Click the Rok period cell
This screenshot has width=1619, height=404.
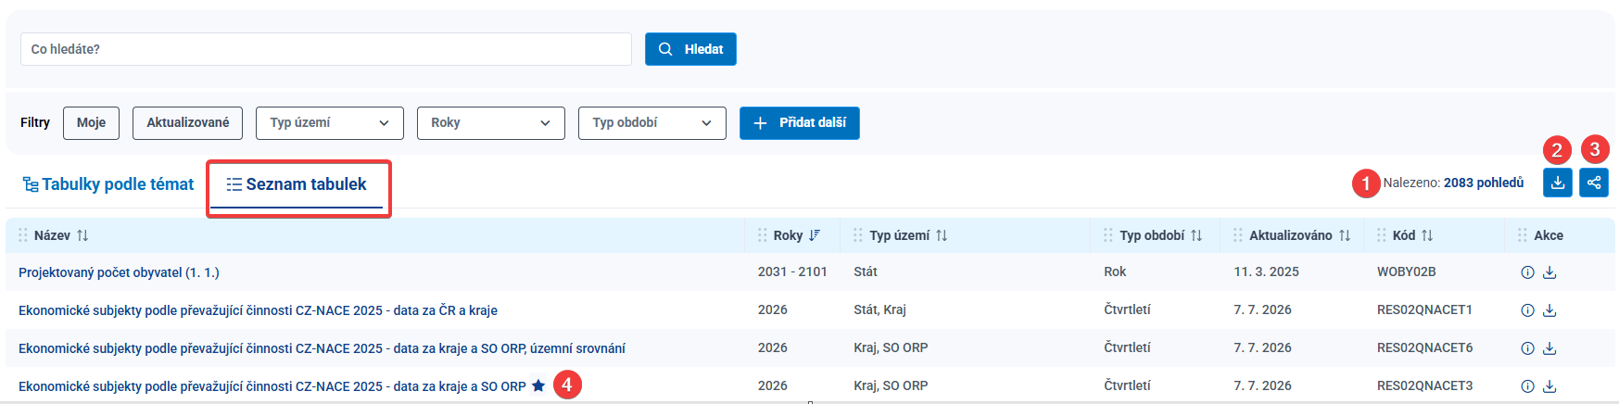pyautogui.click(x=1115, y=271)
